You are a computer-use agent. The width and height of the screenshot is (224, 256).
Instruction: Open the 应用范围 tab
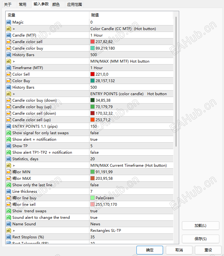tap(74, 5)
